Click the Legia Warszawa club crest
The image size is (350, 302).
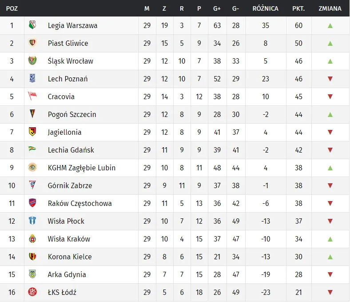32,25
